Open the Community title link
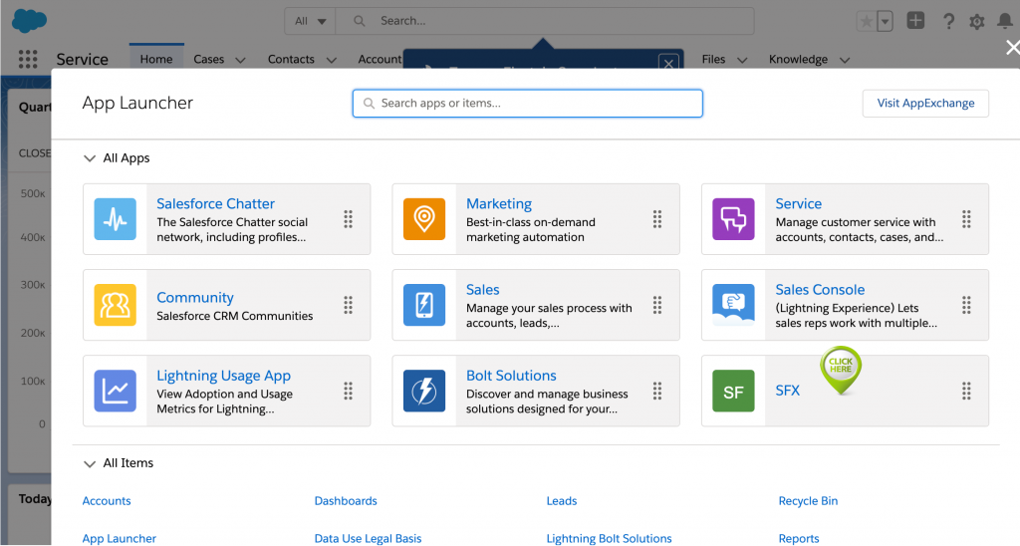 pyautogui.click(x=195, y=297)
